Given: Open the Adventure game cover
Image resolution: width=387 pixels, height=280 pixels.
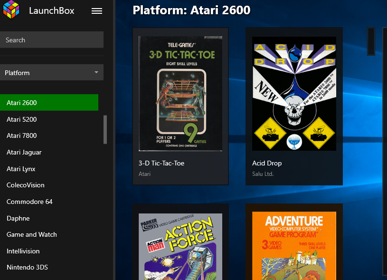Looking at the screenshot, I should (x=294, y=246).
